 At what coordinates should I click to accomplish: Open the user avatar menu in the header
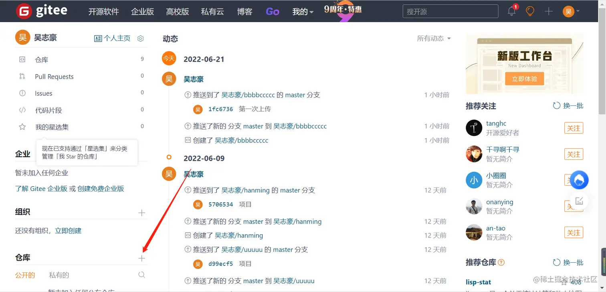(571, 11)
